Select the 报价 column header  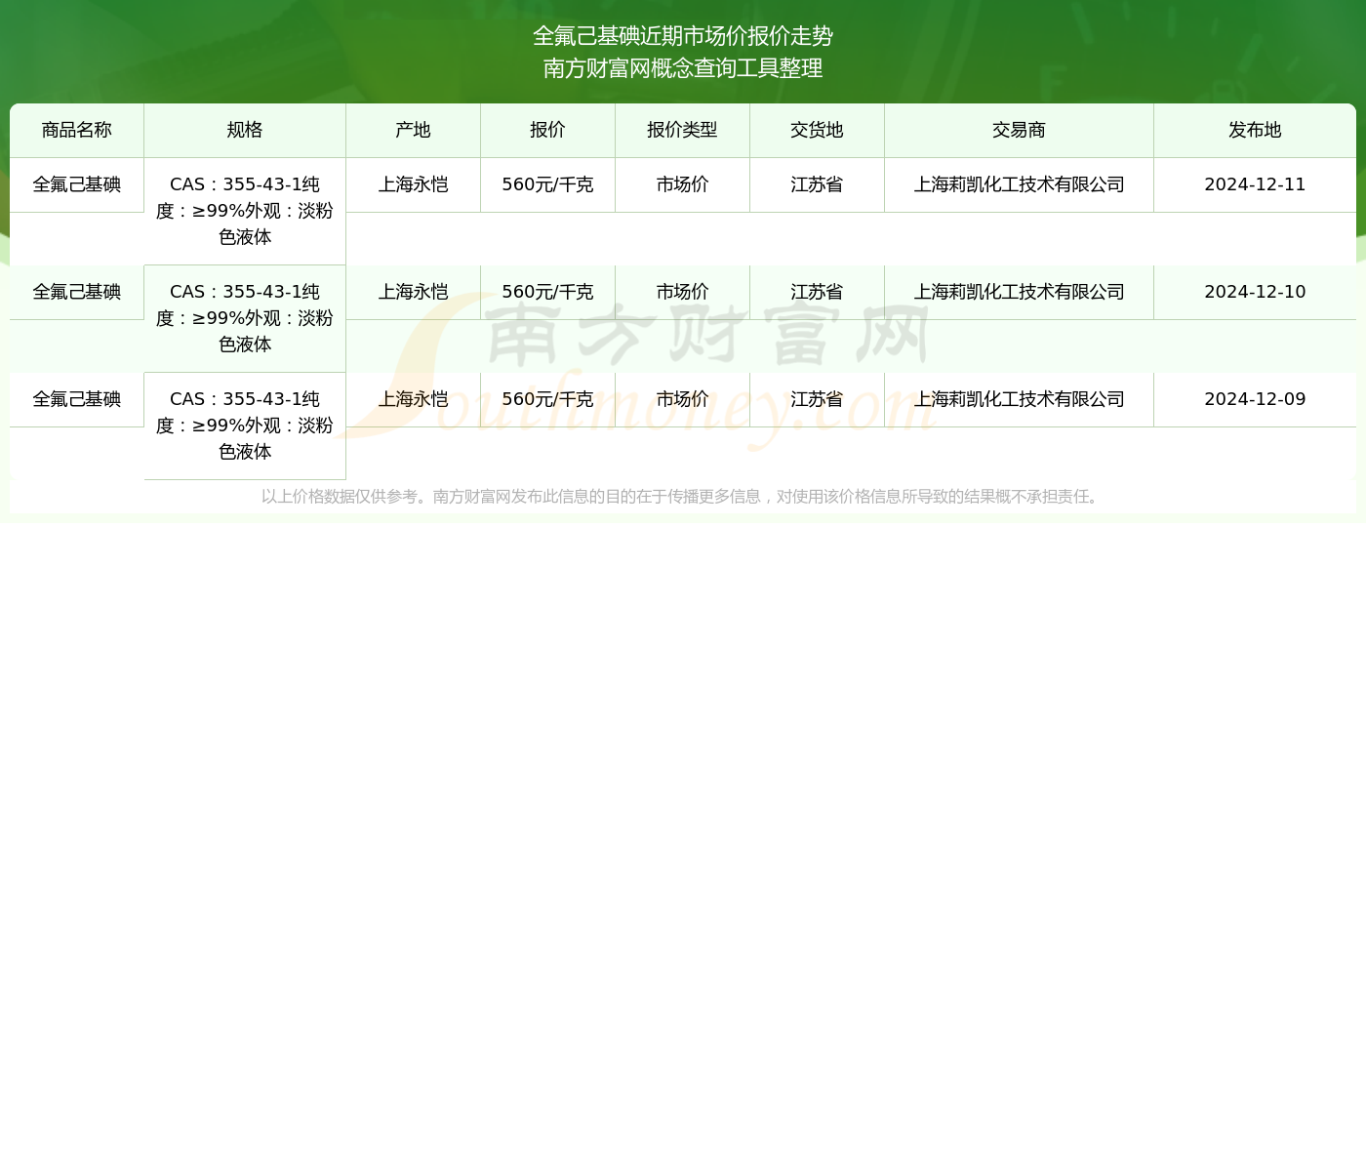tap(548, 130)
